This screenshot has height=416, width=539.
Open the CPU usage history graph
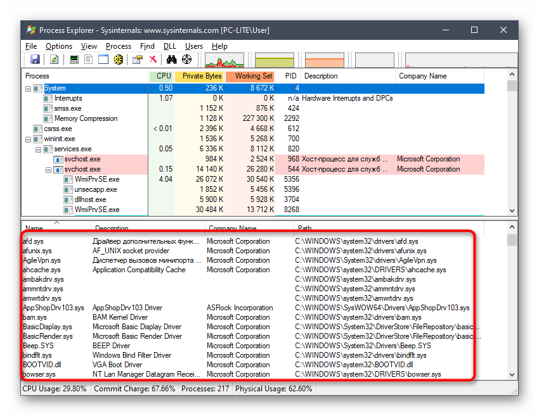pos(224,60)
